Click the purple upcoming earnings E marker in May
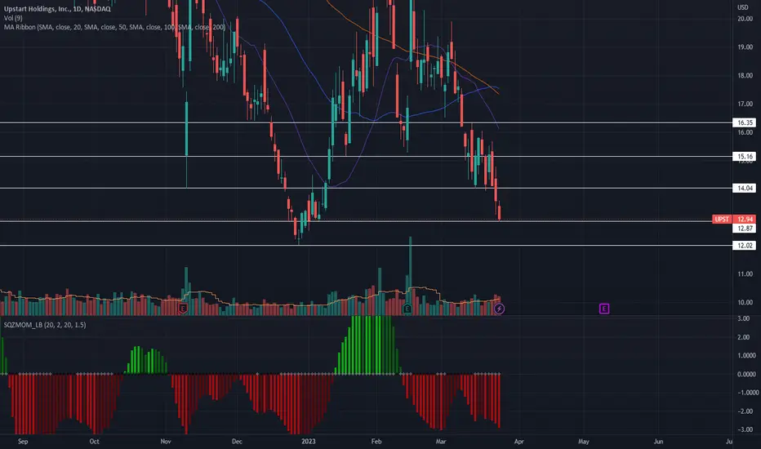Viewport: 761px width, 449px height. (x=603, y=309)
